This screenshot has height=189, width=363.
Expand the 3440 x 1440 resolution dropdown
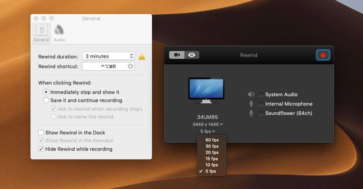tap(207, 124)
